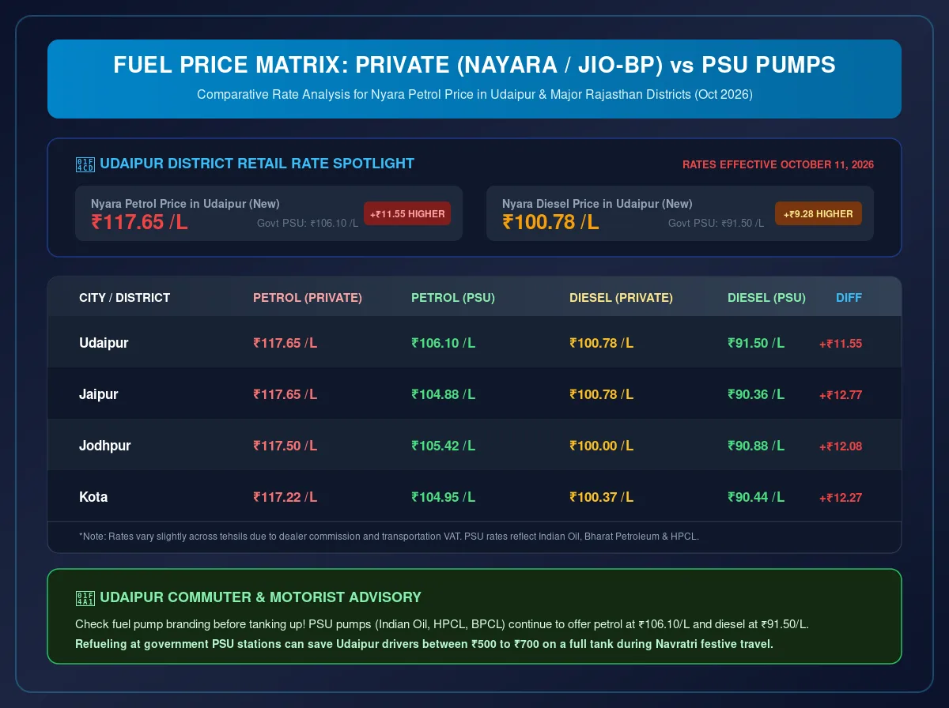Click Jodhpur PSU petrol ₹105.42 /L
Screen dimensions: 949x708
(x=443, y=446)
